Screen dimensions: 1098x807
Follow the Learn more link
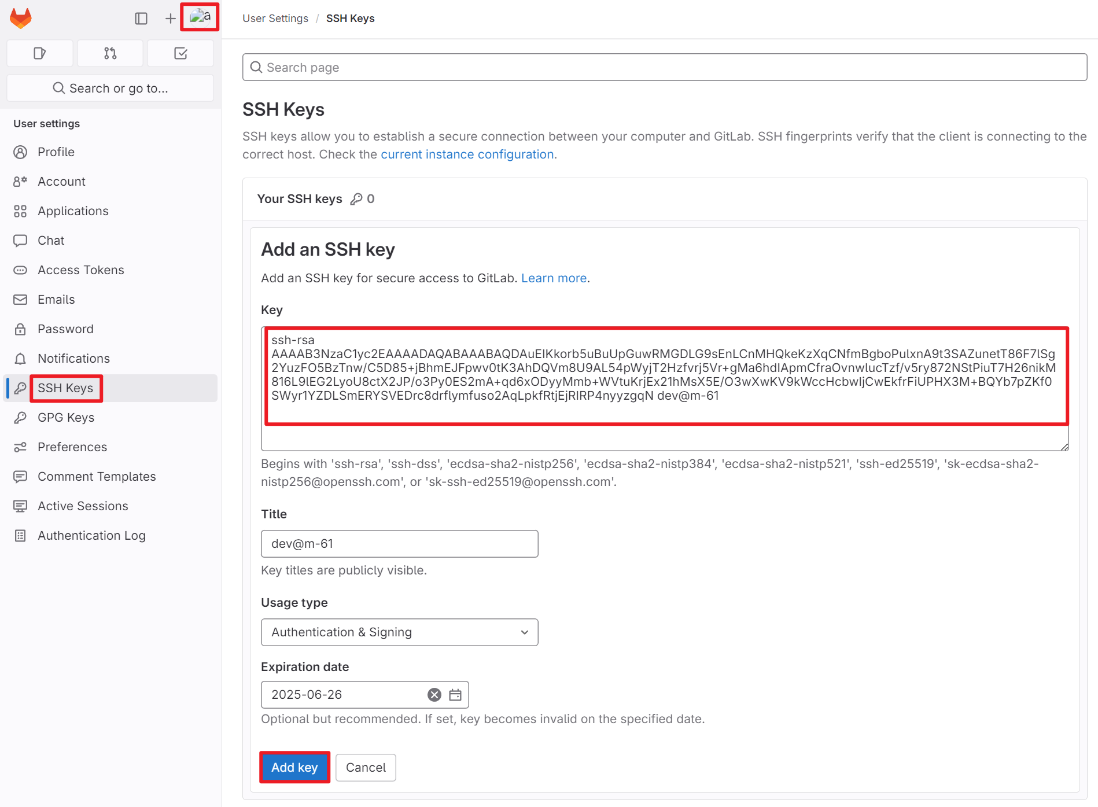(x=554, y=278)
